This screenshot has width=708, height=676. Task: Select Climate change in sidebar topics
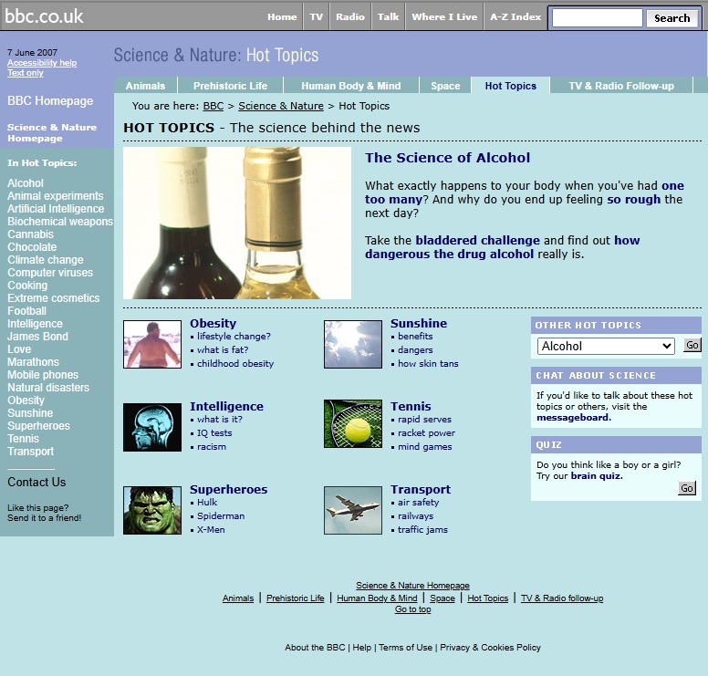click(45, 260)
